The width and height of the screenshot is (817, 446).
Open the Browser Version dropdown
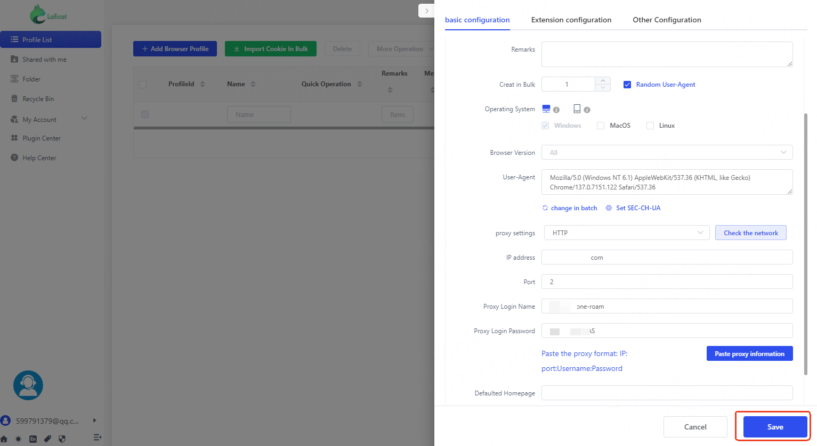tap(667, 153)
